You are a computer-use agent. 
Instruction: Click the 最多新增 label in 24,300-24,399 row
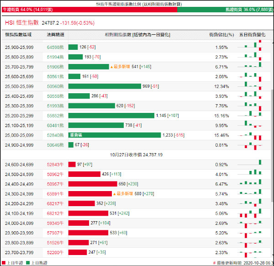pos(123,194)
